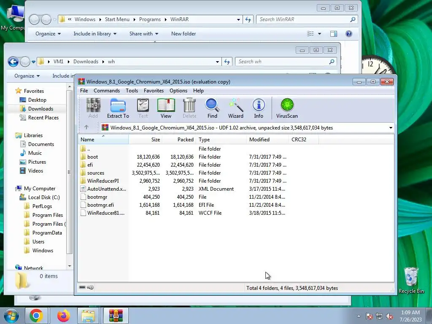Open the Tools menu

tap(132, 91)
